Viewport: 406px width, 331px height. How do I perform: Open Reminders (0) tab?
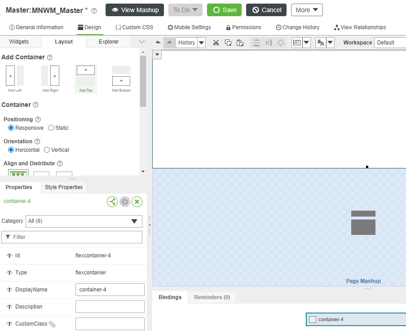tap(212, 297)
